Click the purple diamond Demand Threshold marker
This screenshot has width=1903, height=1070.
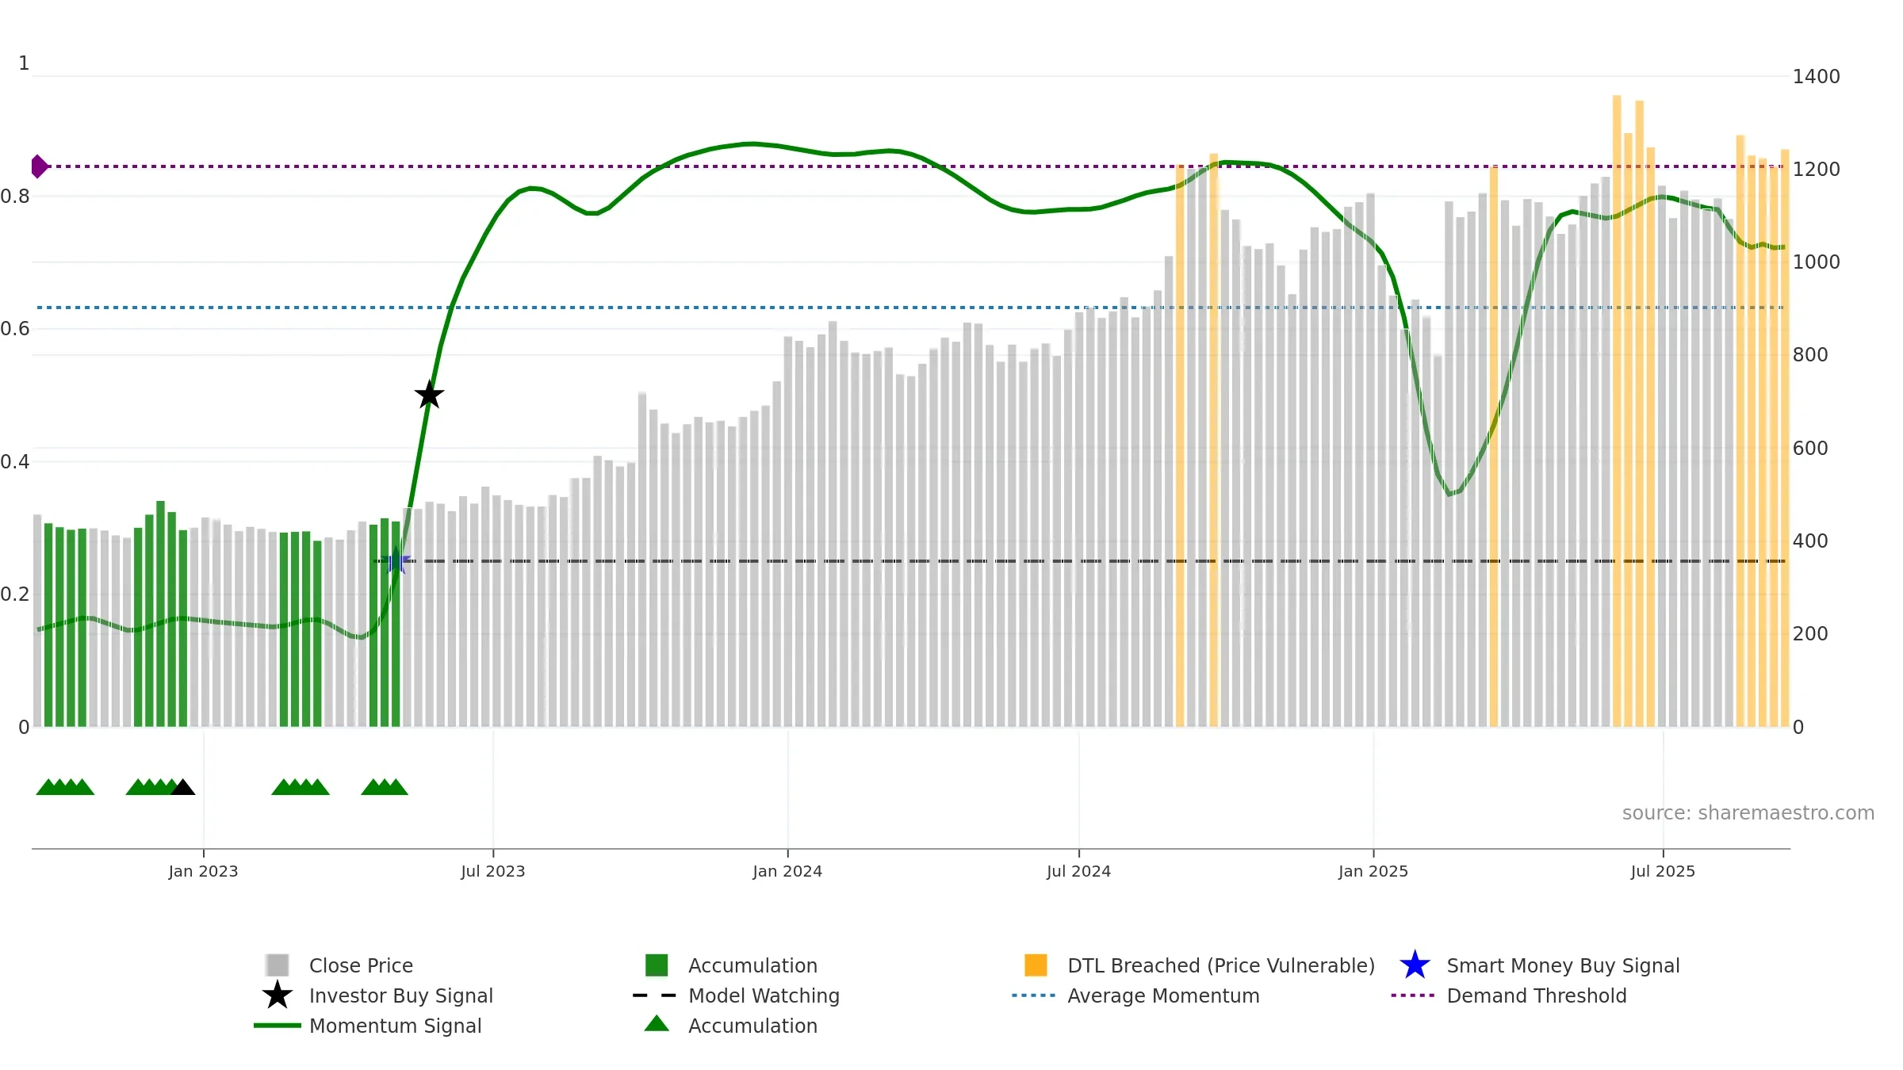coord(39,166)
